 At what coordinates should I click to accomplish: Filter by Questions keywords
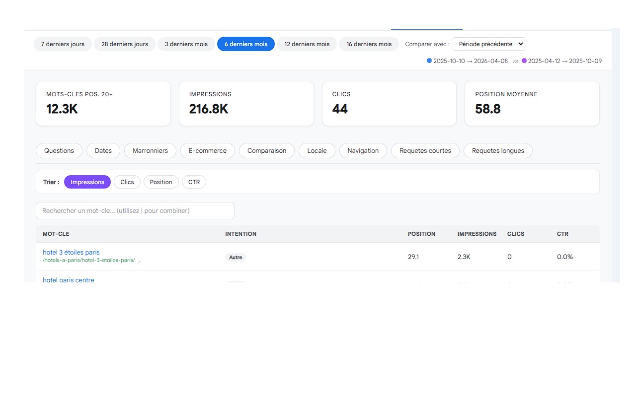[x=59, y=151]
